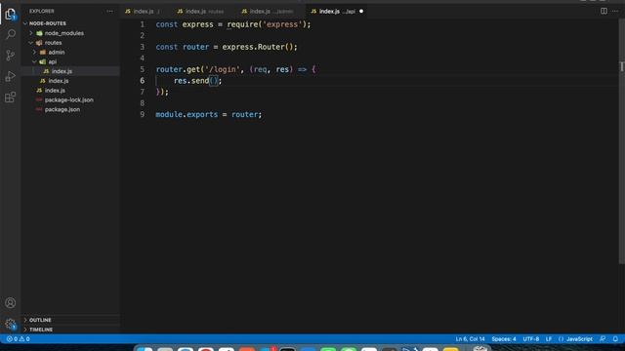The height and width of the screenshot is (351, 625).
Task: Open Explorer panel more actions ellipsis
Action: point(109,11)
